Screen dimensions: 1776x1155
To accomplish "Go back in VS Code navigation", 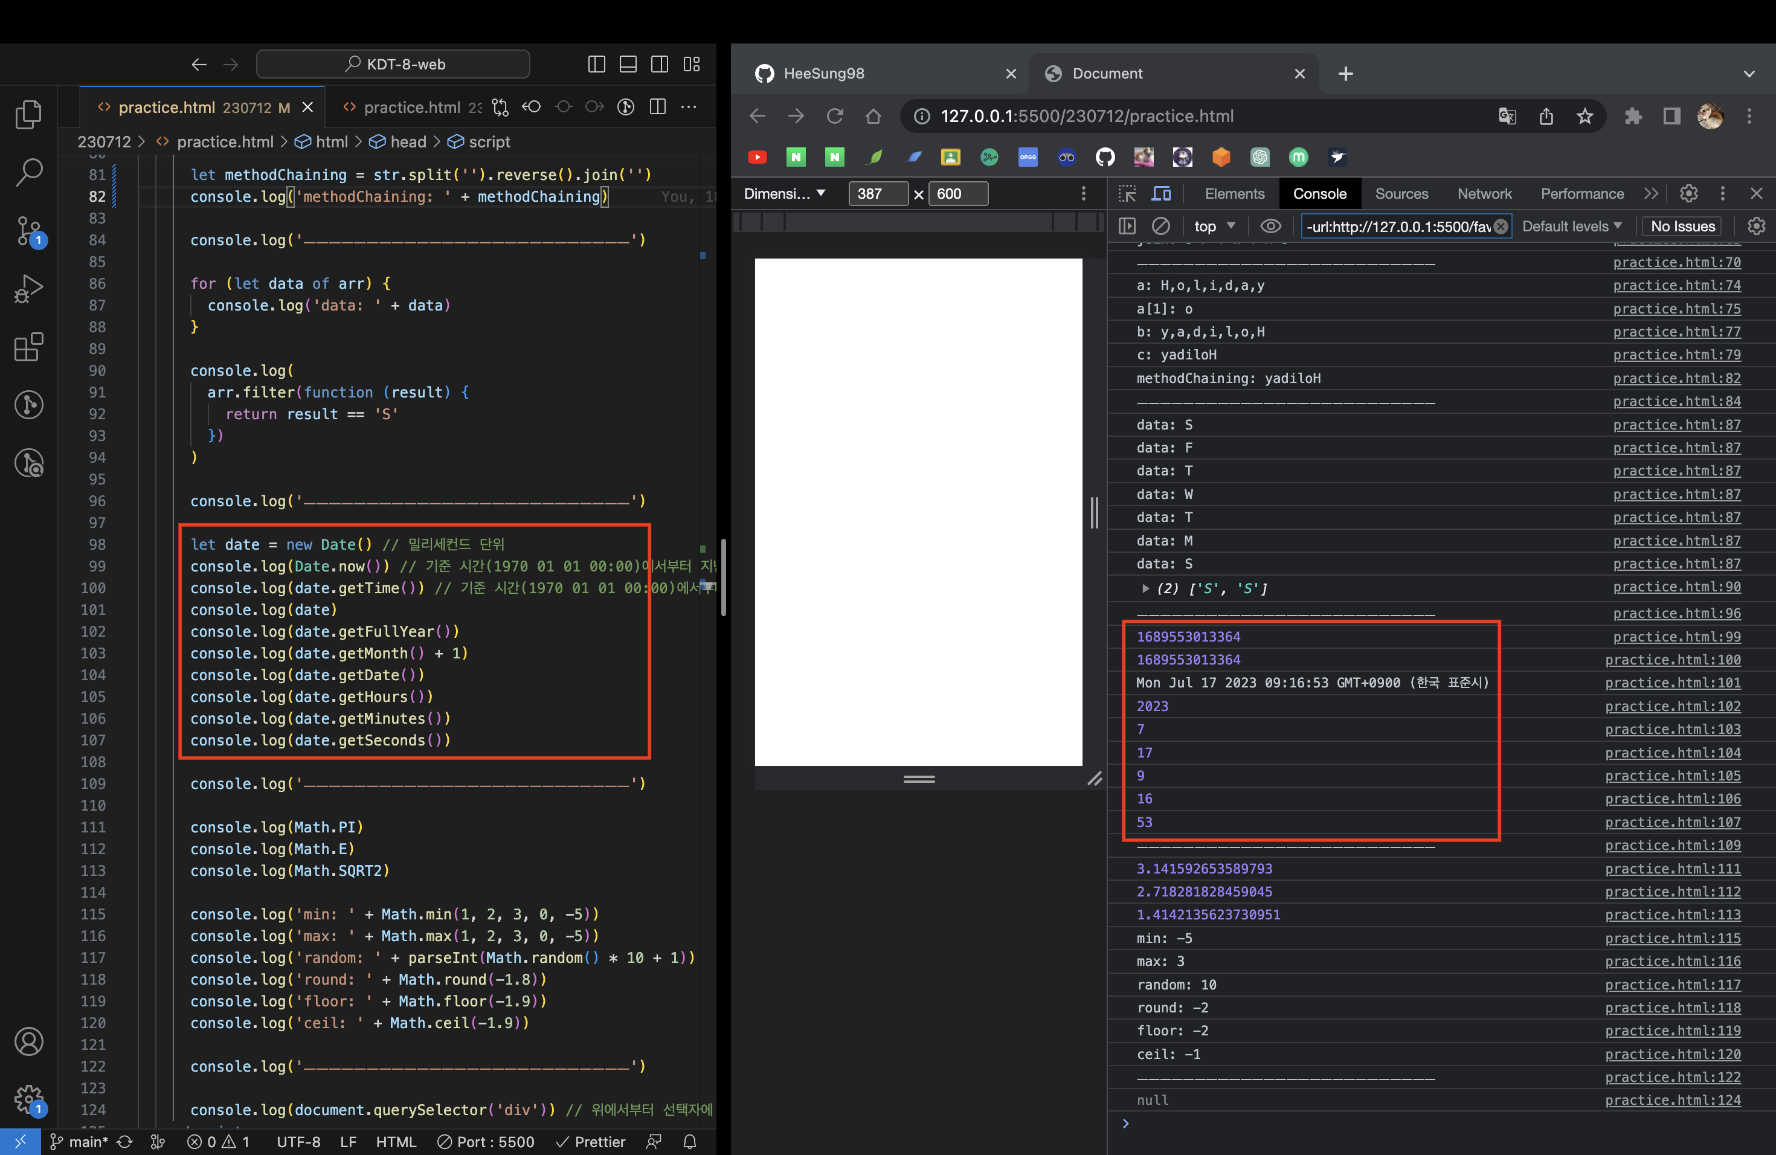I will coord(199,64).
